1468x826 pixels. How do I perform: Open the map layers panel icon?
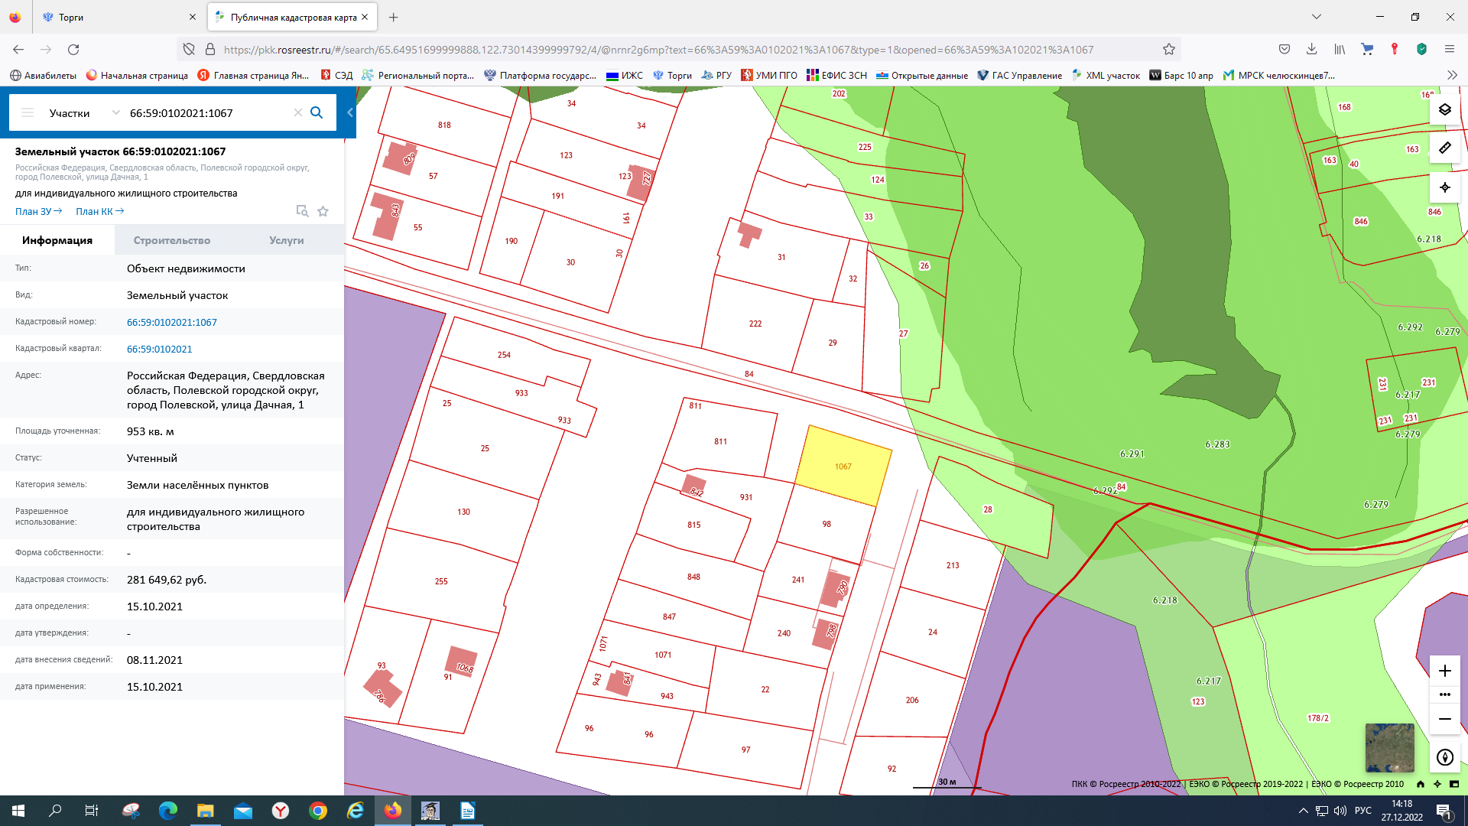pyautogui.click(x=1444, y=109)
